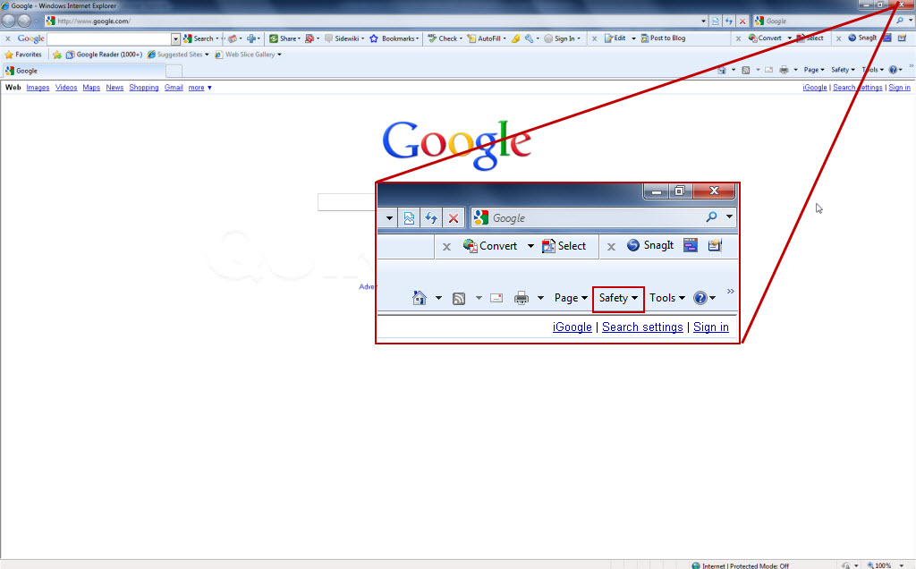Screen dimensions: 916x569
Task: Expand the arrow next to toolbar Search
Action: tap(217, 38)
